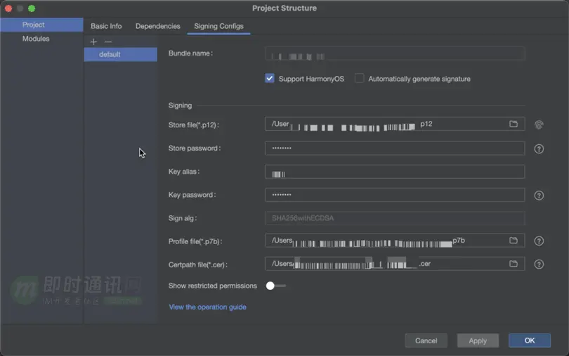Close the Project Structure window
This screenshot has width=569, height=356.
(x=8, y=8)
